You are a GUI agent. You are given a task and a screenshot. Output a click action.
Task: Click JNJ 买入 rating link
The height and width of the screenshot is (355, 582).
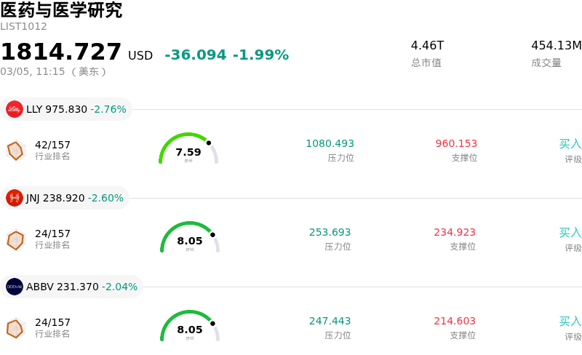tap(570, 233)
